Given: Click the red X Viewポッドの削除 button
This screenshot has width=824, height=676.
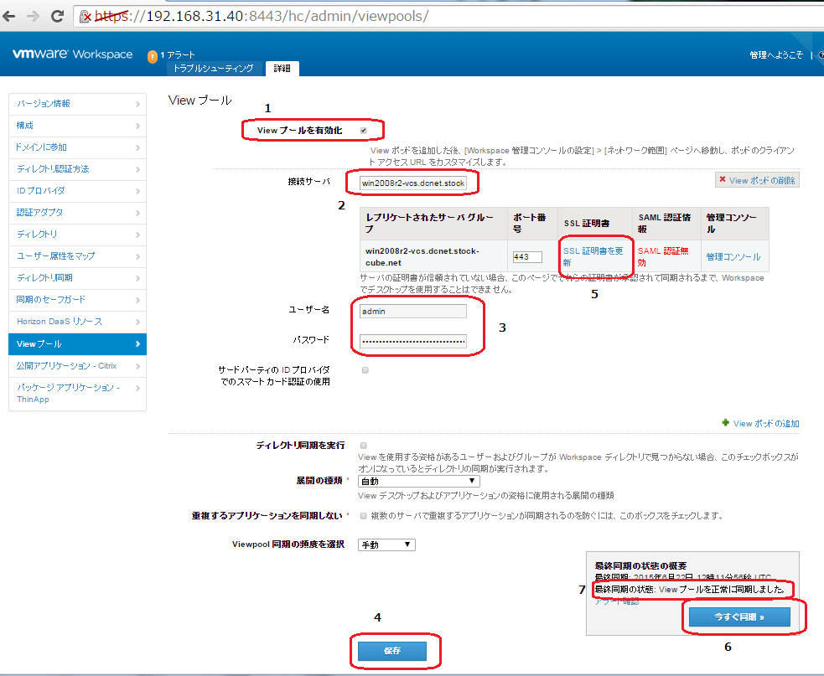Looking at the screenshot, I should pyautogui.click(x=756, y=180).
